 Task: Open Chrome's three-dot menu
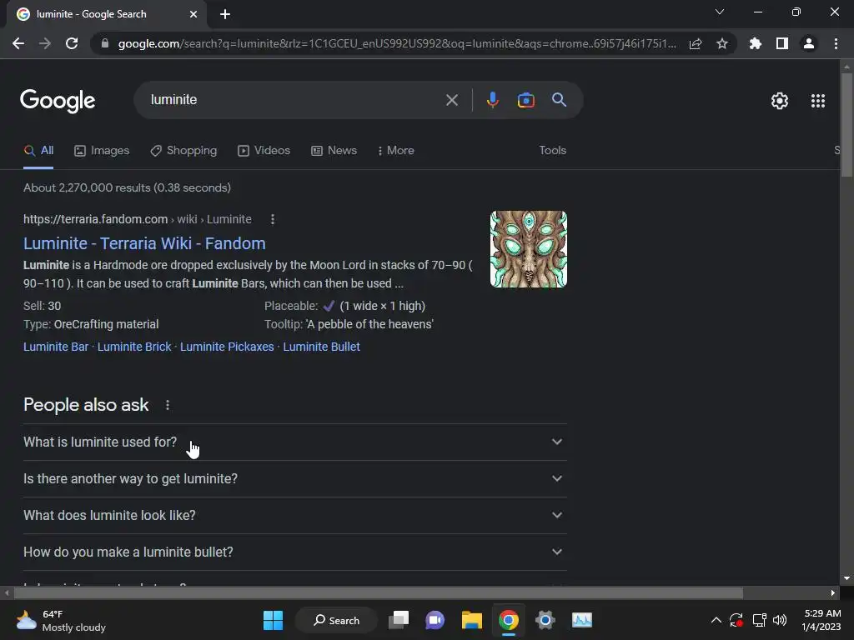pos(836,43)
